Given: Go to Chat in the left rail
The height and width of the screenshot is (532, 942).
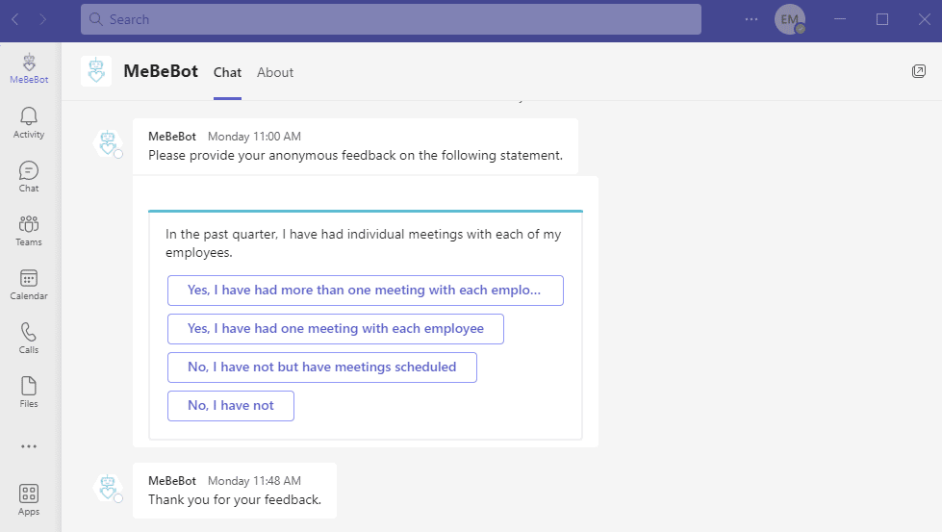Looking at the screenshot, I should [29, 176].
